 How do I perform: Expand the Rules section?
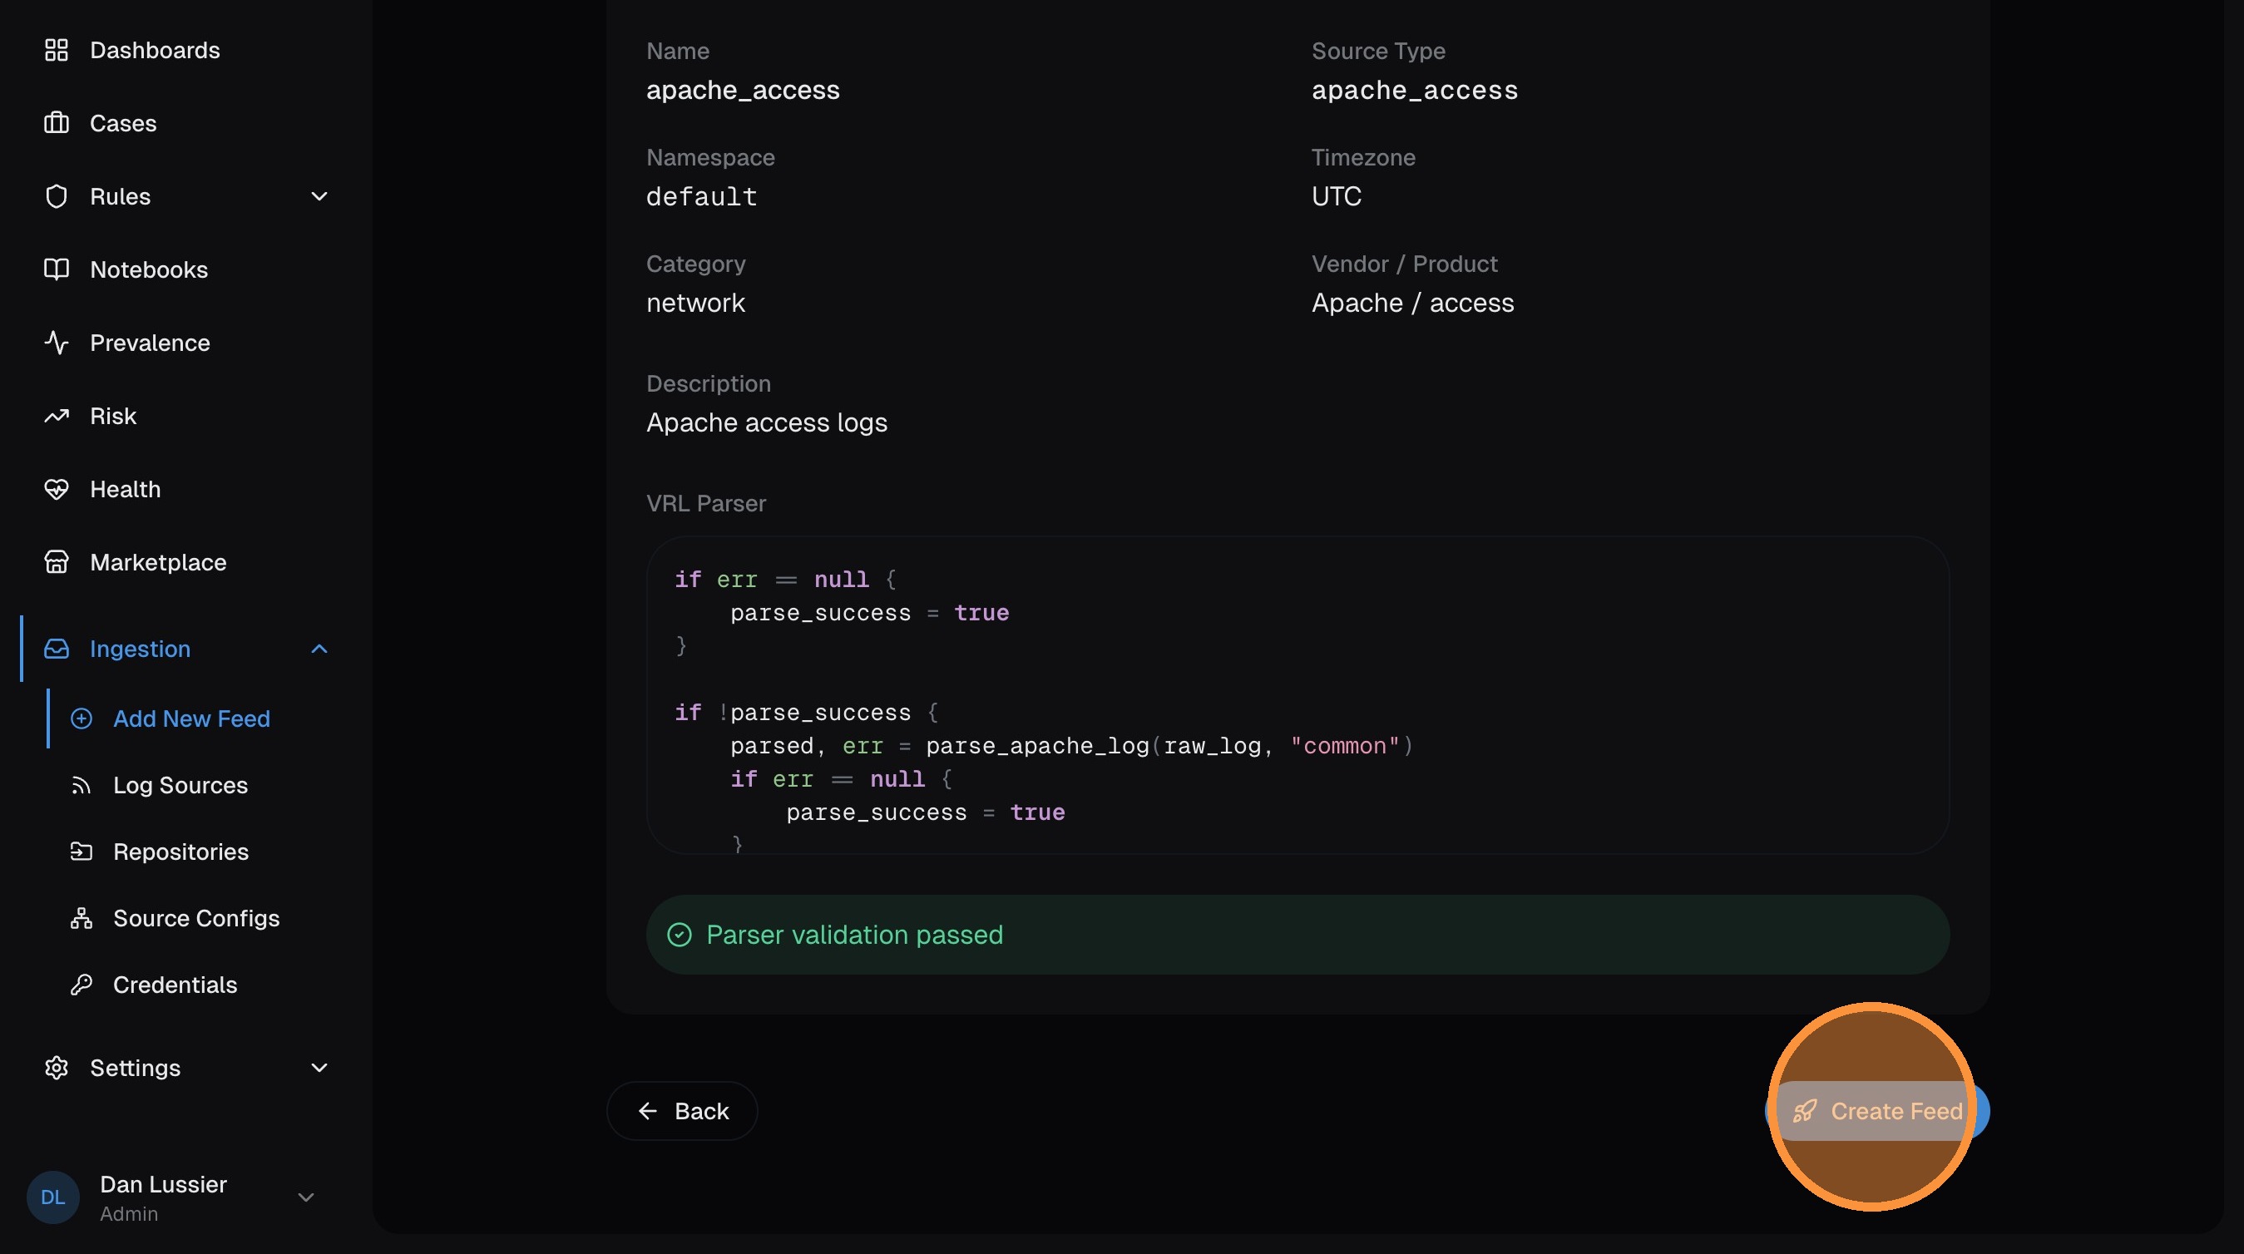coord(319,196)
